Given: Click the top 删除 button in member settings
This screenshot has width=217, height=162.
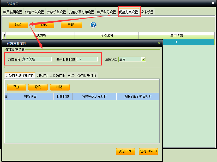Looking at the screenshot, I should tap(71, 25).
